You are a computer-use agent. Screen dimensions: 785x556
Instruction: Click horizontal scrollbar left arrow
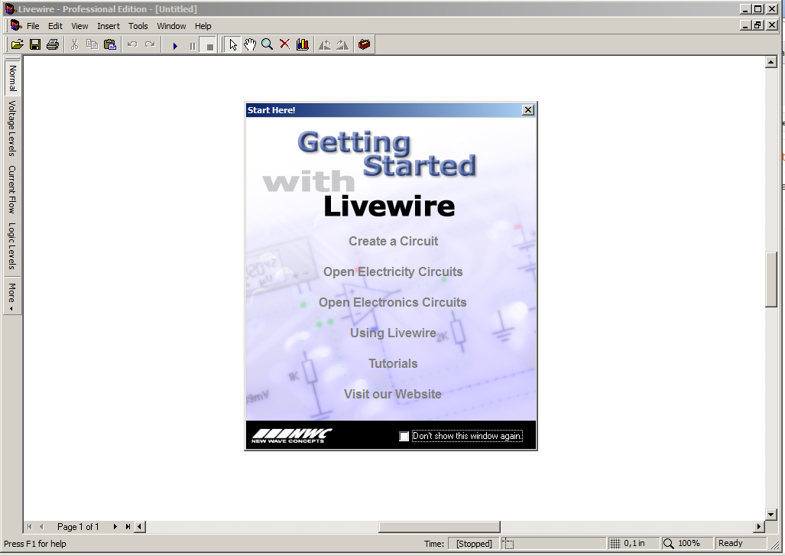coord(140,526)
